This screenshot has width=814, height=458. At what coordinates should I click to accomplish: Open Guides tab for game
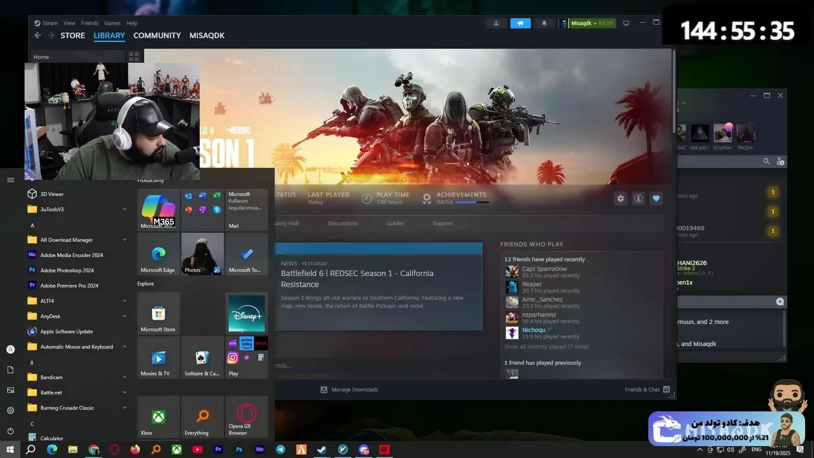[395, 223]
